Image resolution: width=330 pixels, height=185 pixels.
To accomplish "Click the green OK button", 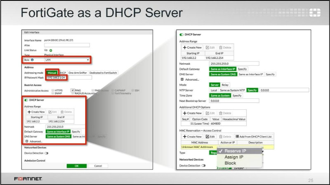I will pos(77,166).
